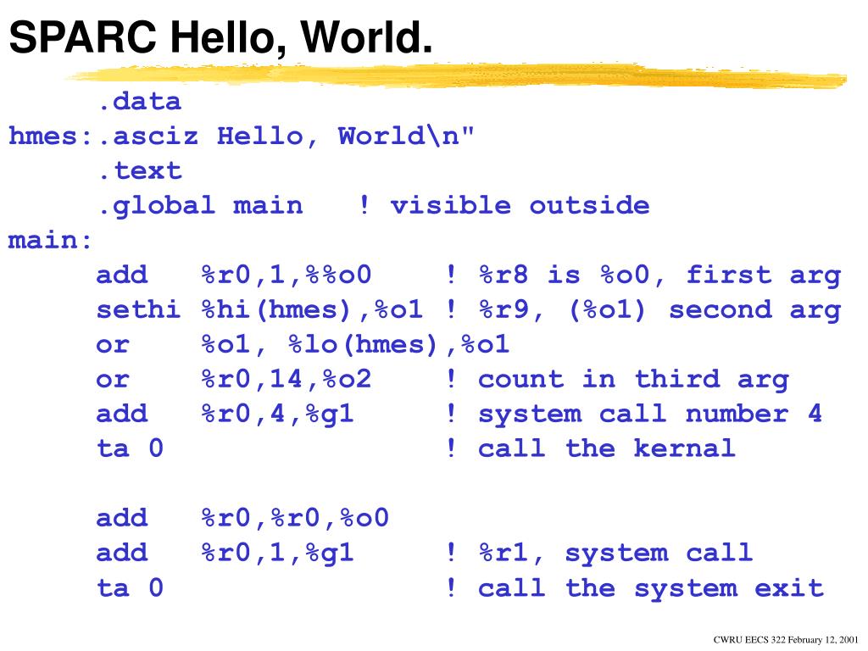Screen dimensions: 868x651
Task: Click comment '! %r8 is %o0, first arg'
Action: click(644, 275)
